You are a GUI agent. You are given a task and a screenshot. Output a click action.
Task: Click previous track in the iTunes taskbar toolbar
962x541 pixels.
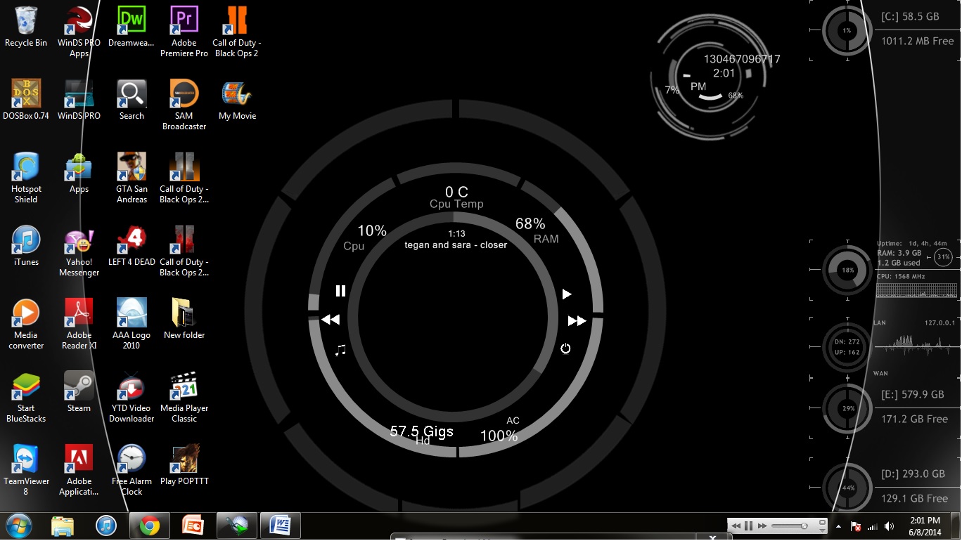coord(736,526)
